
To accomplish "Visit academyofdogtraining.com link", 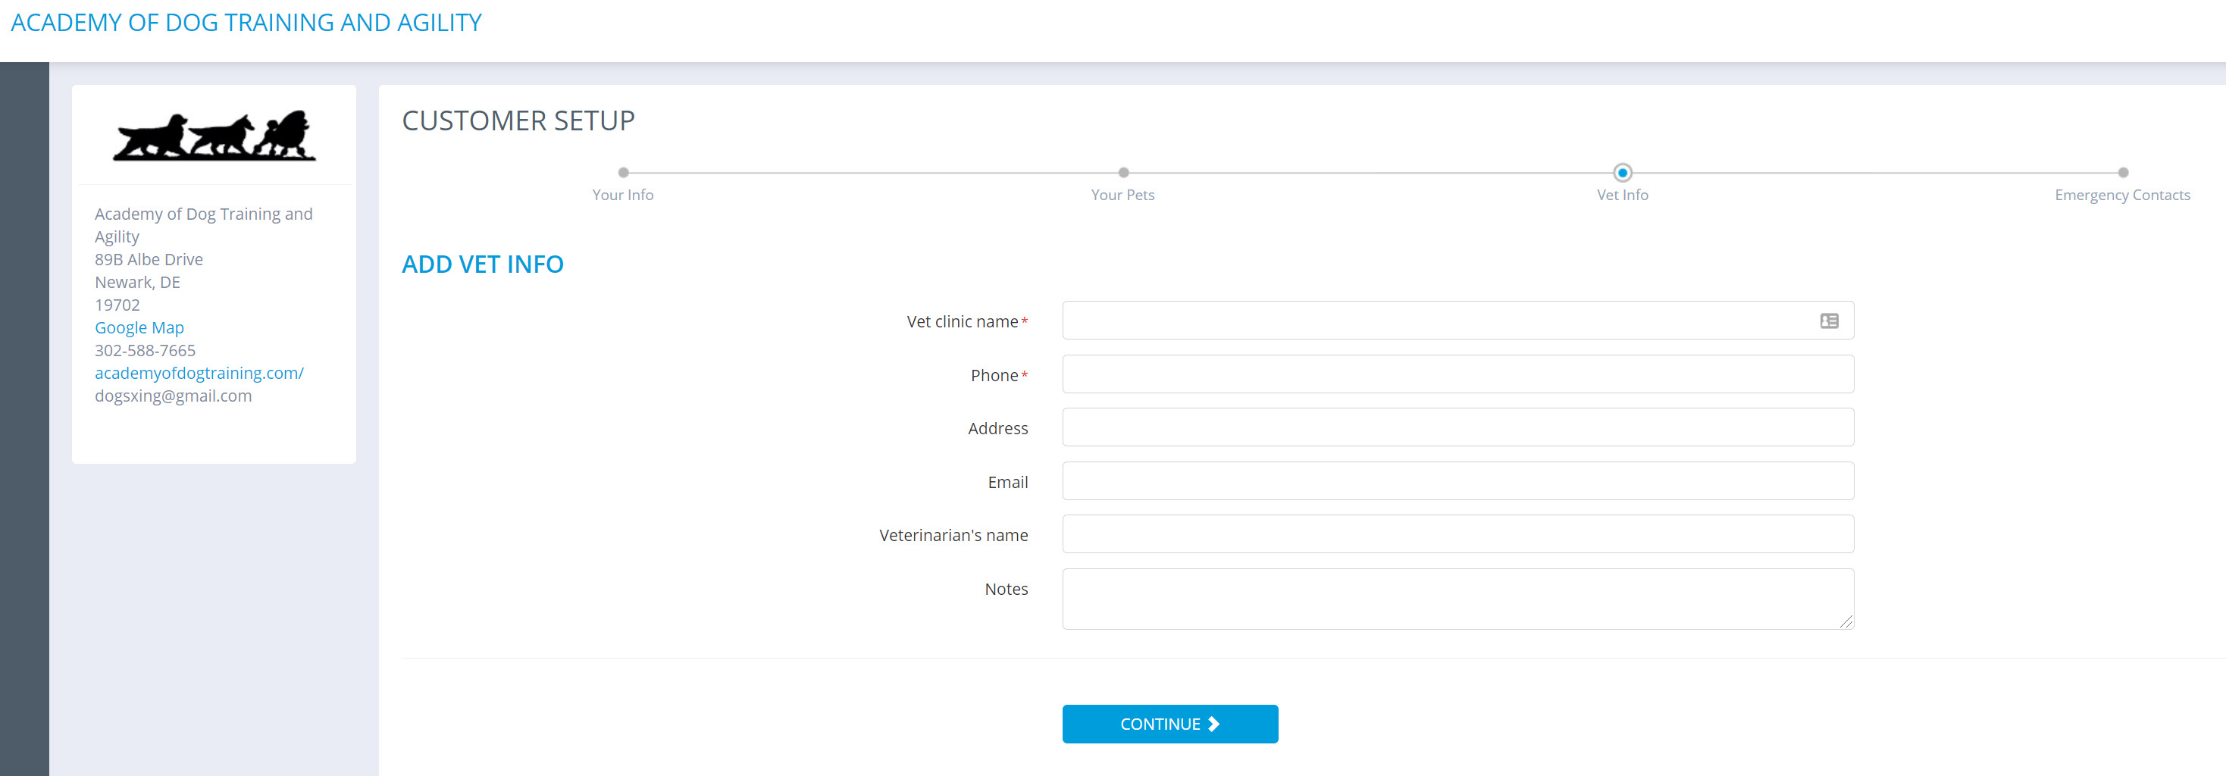I will point(199,372).
